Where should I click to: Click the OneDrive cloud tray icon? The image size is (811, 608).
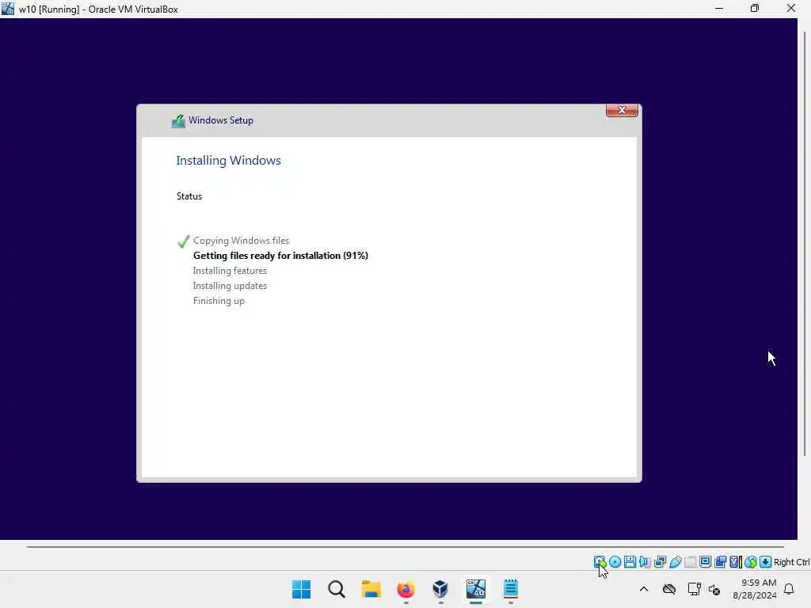(x=669, y=589)
